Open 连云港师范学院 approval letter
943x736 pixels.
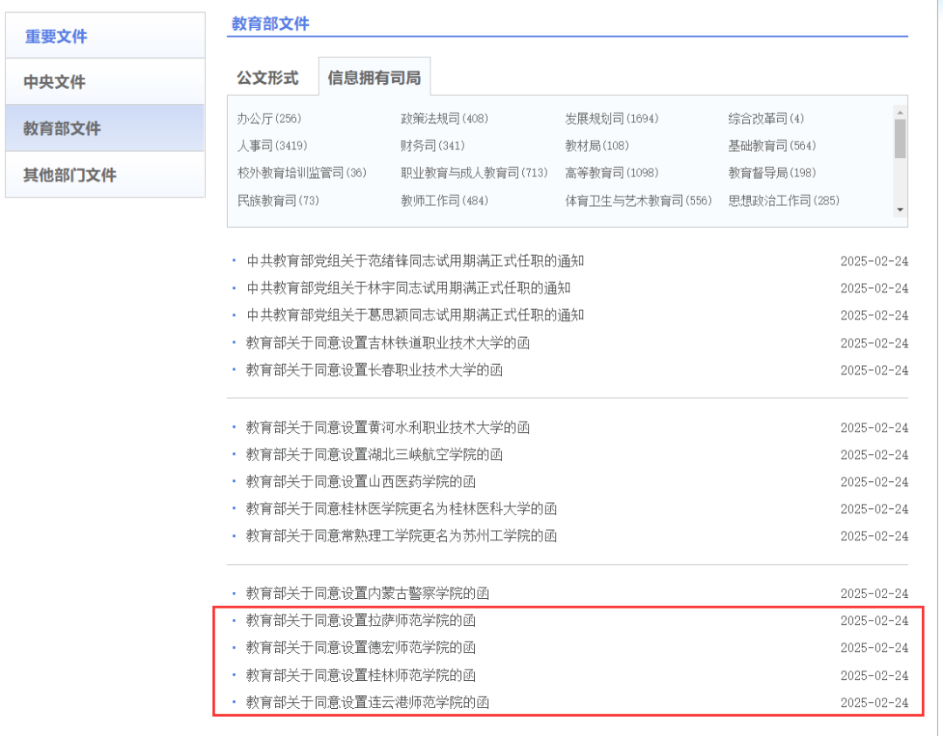click(368, 703)
